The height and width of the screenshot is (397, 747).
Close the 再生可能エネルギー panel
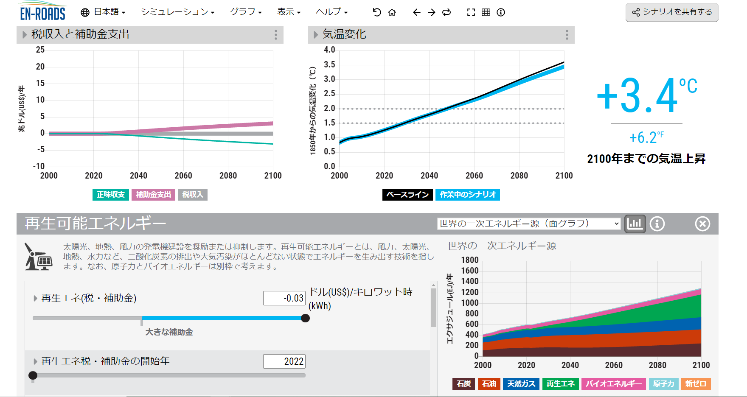702,224
